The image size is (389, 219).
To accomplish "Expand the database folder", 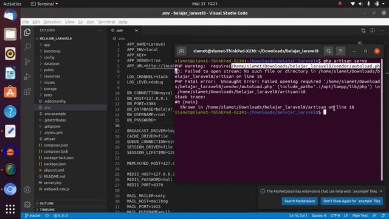I will (x=51, y=63).
